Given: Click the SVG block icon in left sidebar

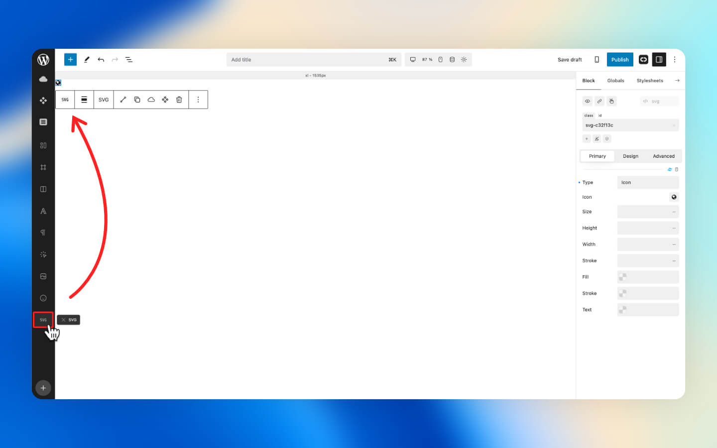Looking at the screenshot, I should point(43,320).
